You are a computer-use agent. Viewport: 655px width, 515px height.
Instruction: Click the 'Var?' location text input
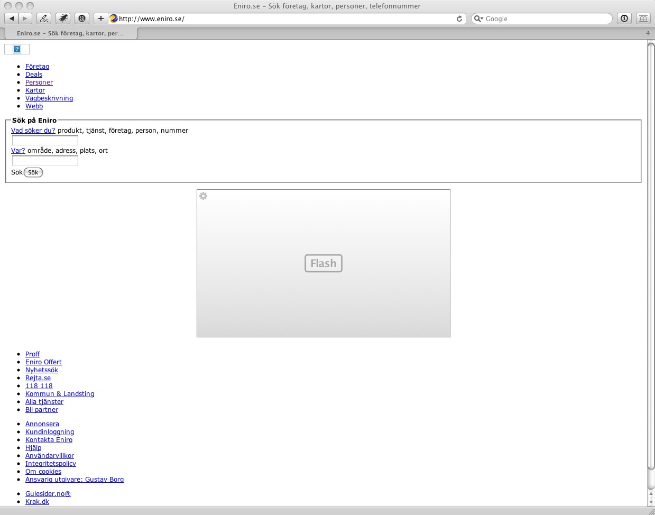coord(45,161)
